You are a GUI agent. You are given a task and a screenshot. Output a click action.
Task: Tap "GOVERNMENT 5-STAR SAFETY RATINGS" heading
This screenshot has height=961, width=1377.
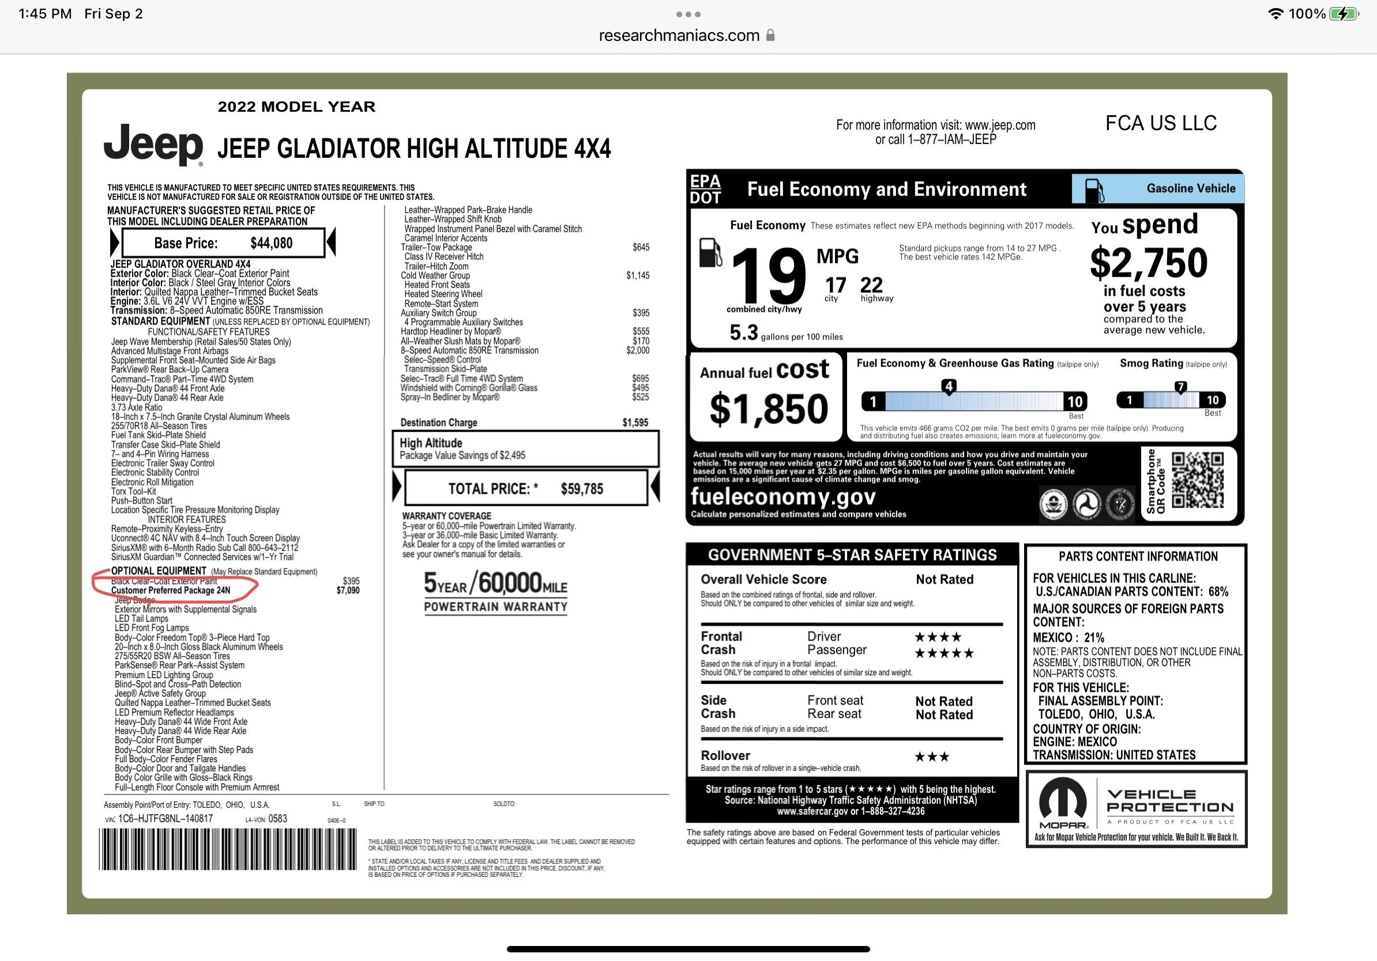point(852,555)
